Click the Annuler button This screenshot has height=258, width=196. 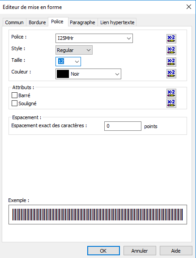tap(140, 251)
